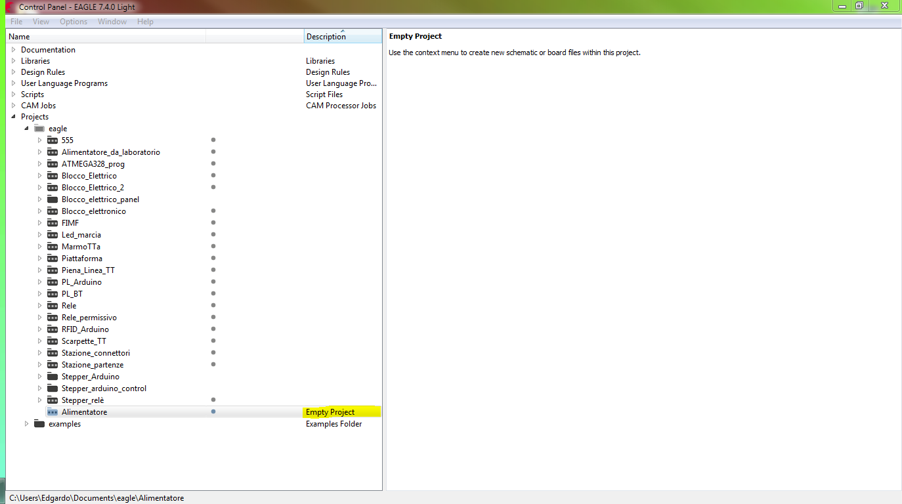The height and width of the screenshot is (504, 902).
Task: Collapse the Projects tree node
Action: 13,117
